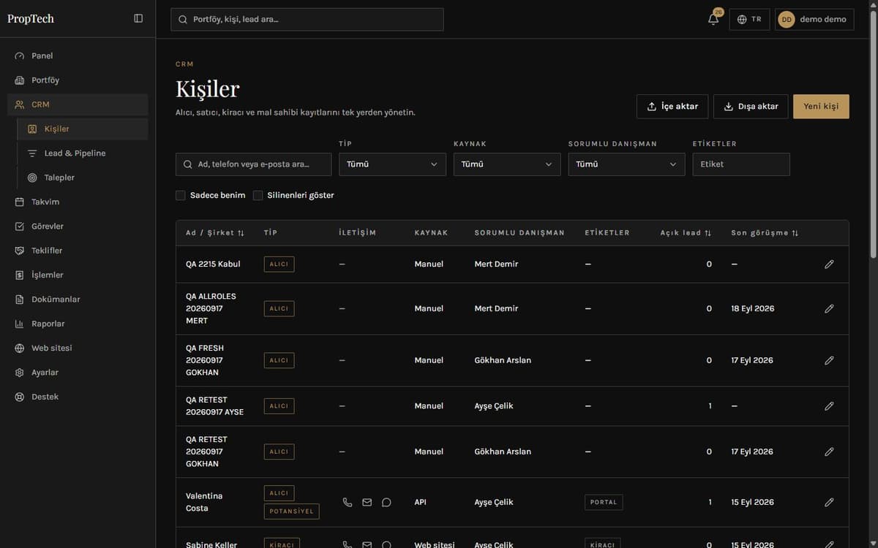Viewport: 878px width, 548px height.
Task: Open Takvim in the sidebar
Action: (78, 202)
